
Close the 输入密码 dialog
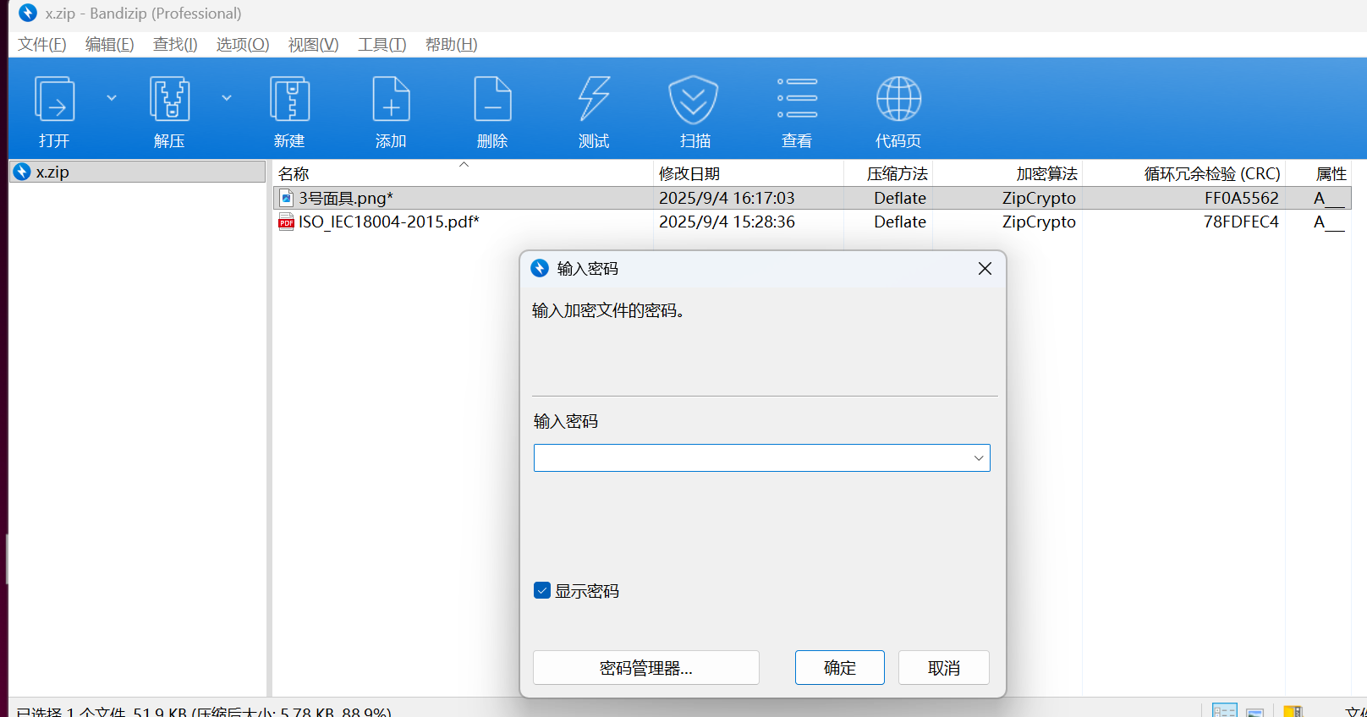coord(985,268)
